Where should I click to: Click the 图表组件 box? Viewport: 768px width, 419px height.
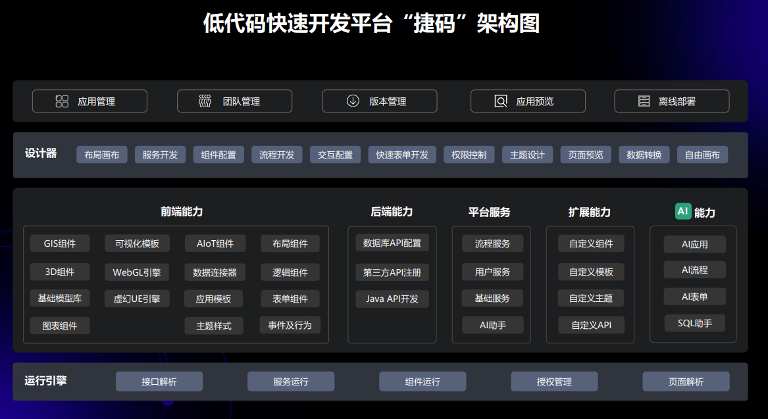click(60, 326)
